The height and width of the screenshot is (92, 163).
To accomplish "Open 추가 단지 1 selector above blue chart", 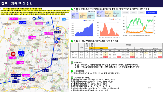I will tap(83, 15).
